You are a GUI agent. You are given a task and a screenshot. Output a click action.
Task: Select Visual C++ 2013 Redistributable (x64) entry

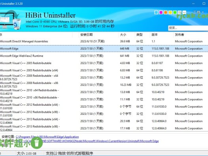[x=104, y=121]
